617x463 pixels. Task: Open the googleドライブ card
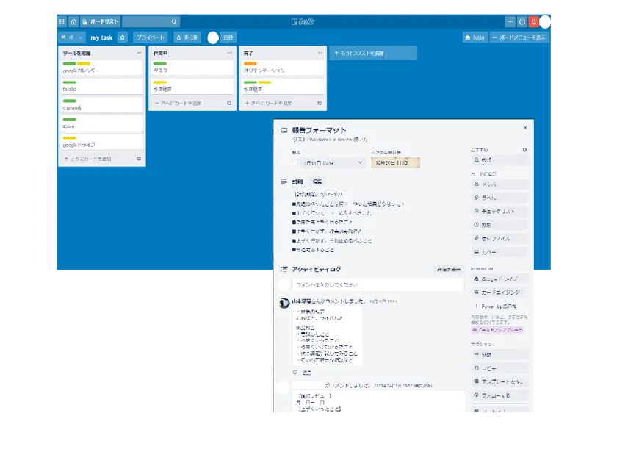pyautogui.click(x=102, y=142)
